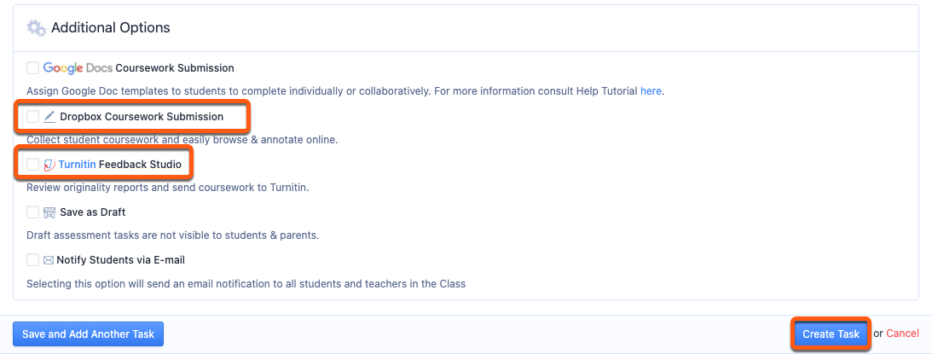Screen dimensions: 932x354
Task: Click the envelope icon for email notification
Action: click(x=49, y=260)
